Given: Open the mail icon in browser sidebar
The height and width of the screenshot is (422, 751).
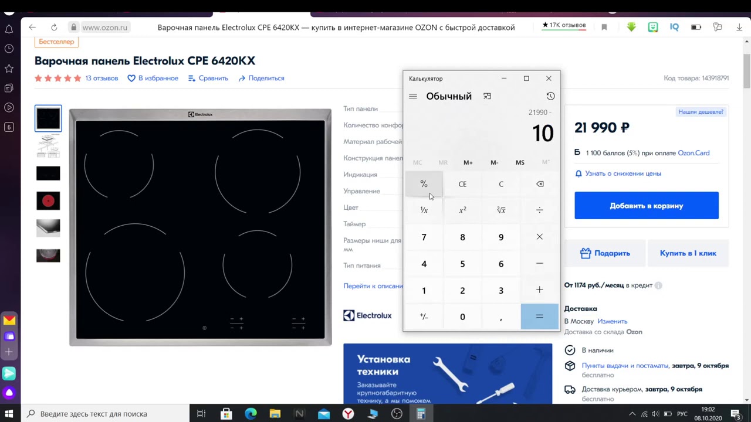Looking at the screenshot, I should pos(9,320).
